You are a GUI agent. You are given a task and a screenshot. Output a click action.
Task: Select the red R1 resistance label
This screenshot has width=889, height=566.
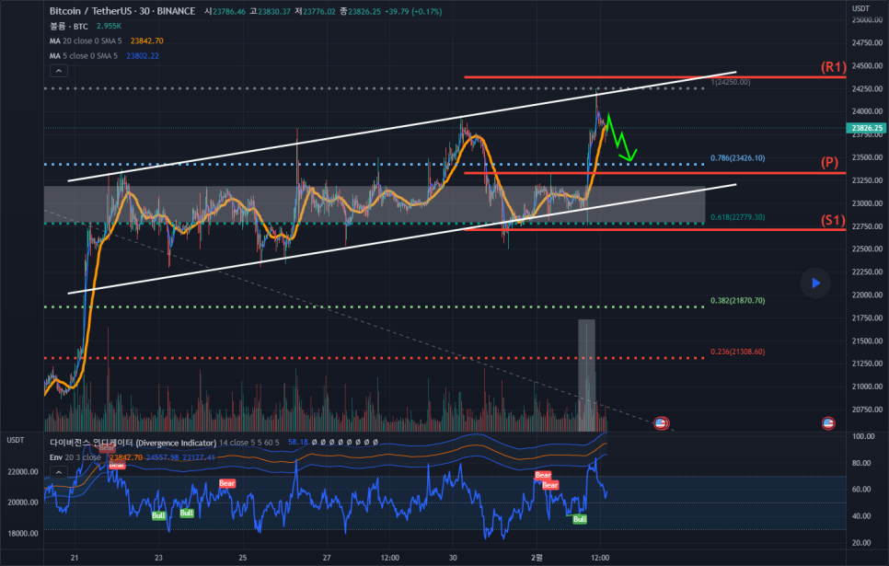(835, 67)
